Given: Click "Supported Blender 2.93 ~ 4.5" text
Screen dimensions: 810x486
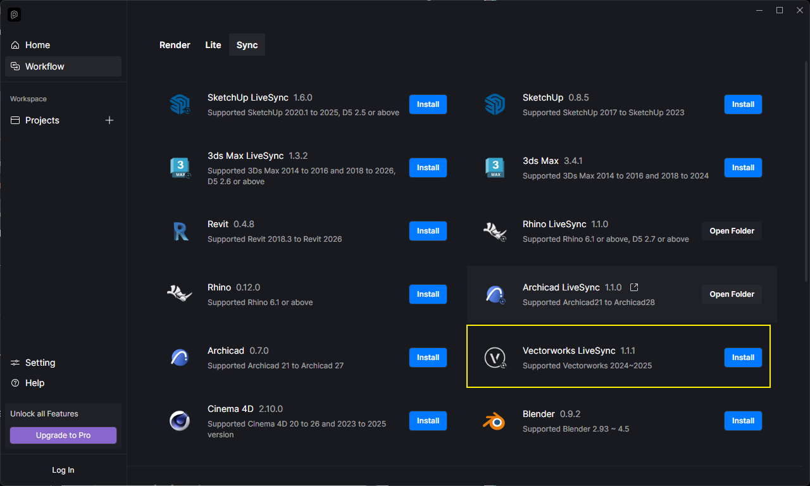Looking at the screenshot, I should (x=576, y=429).
